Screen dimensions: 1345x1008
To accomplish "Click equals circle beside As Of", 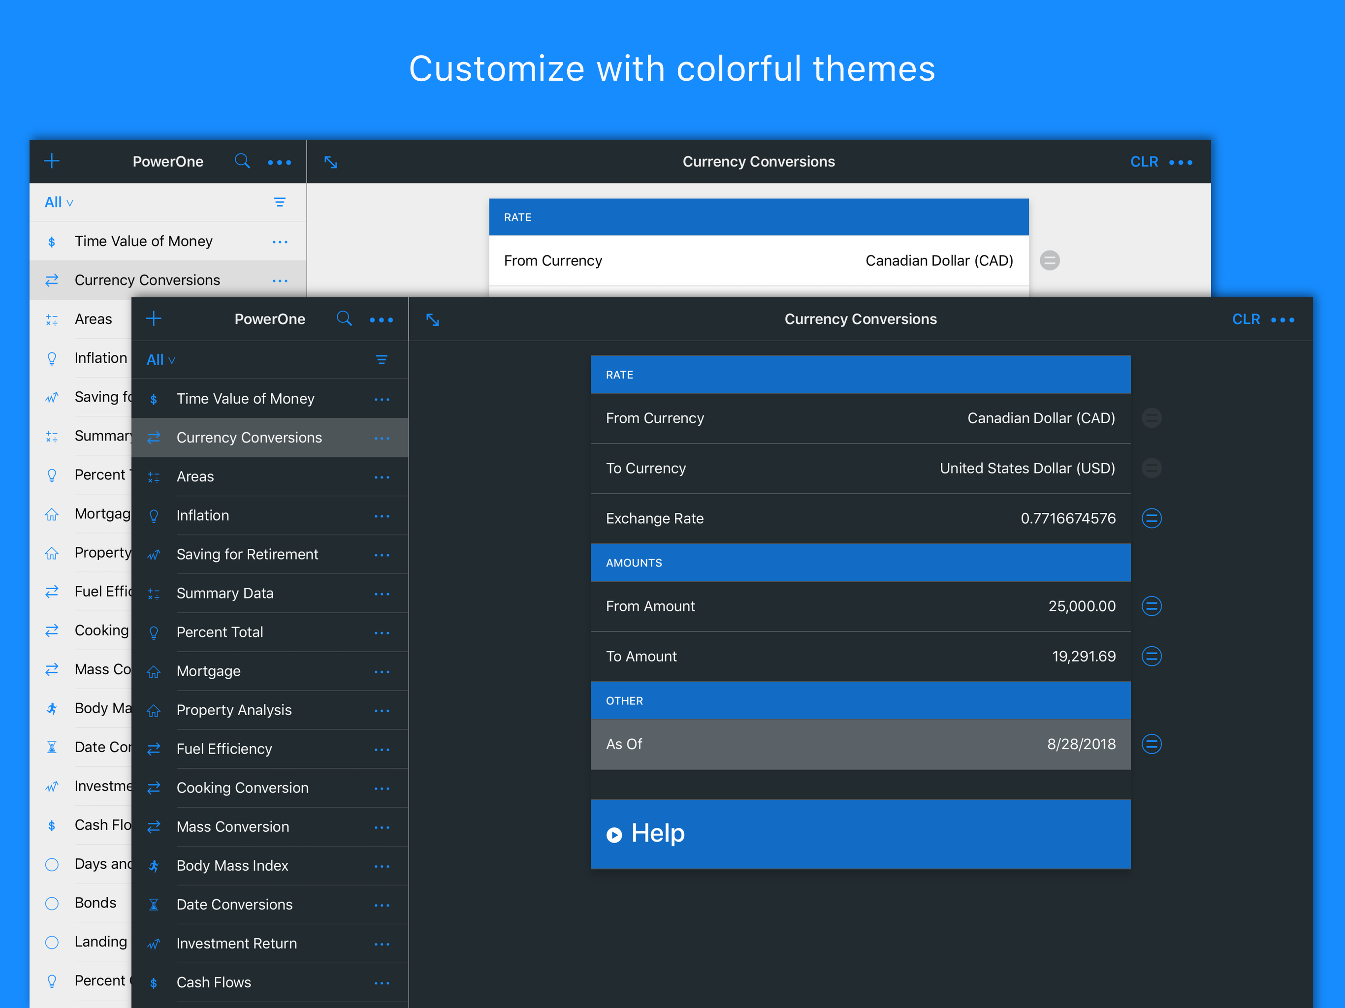I will 1151,744.
